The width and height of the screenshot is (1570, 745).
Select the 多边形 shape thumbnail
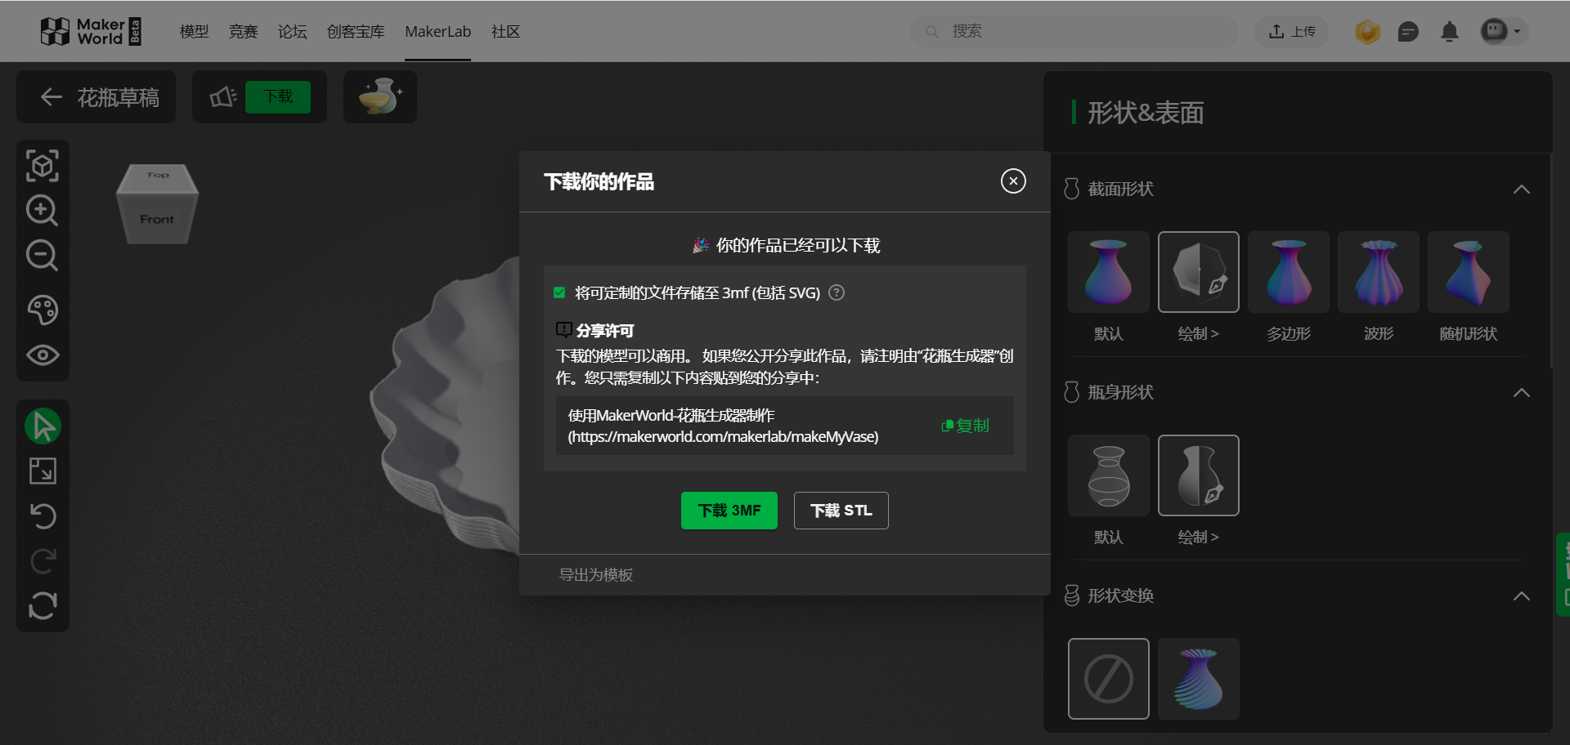[1289, 272]
